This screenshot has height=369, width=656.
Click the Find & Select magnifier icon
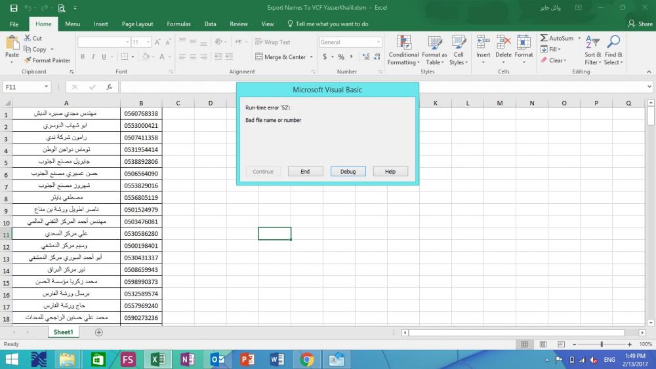613,50
